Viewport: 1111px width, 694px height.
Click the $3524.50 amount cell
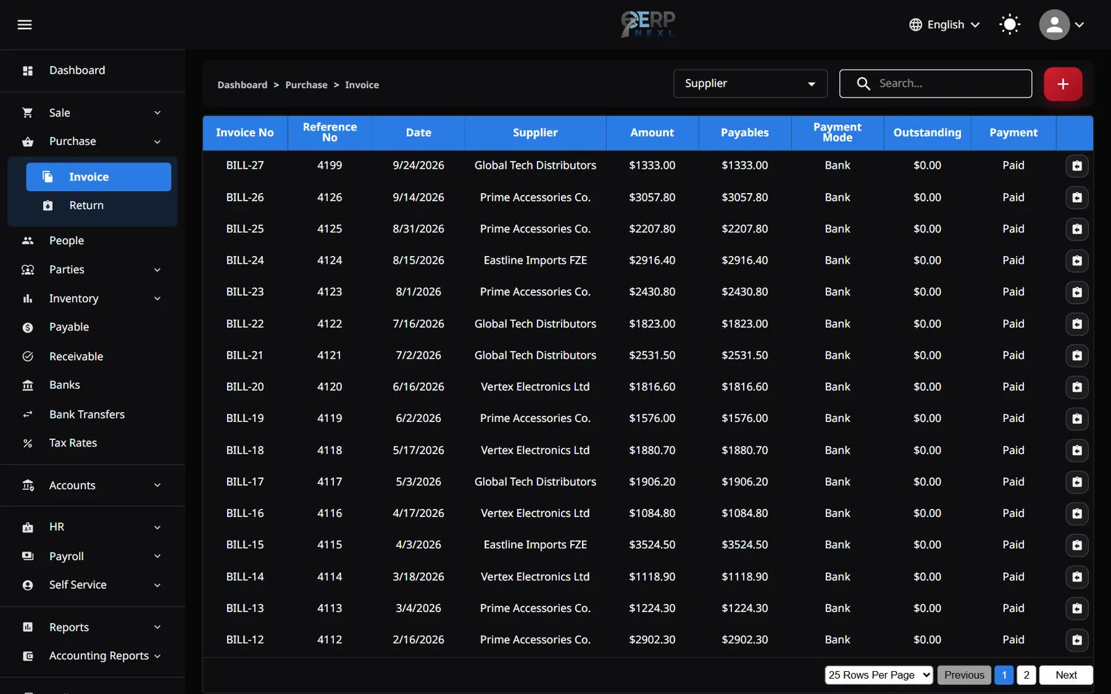(x=652, y=545)
